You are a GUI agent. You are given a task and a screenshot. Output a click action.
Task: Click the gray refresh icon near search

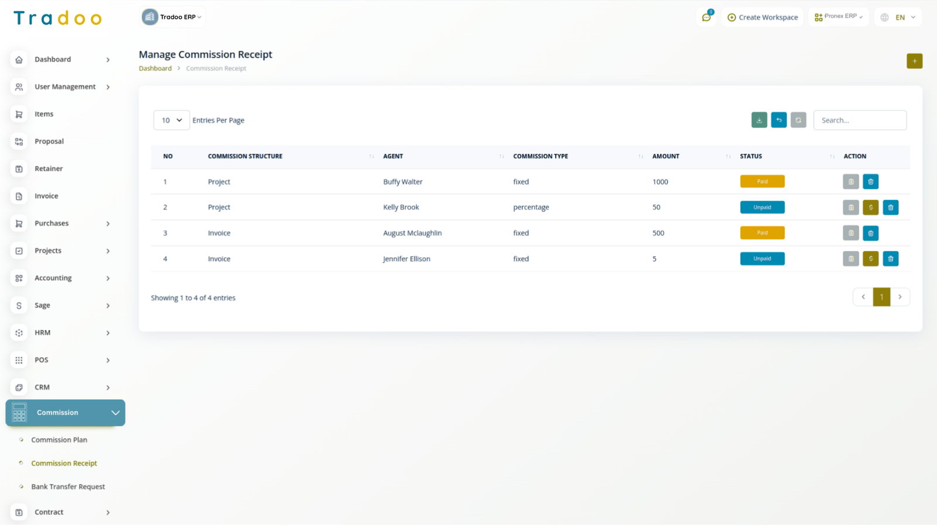pos(798,120)
